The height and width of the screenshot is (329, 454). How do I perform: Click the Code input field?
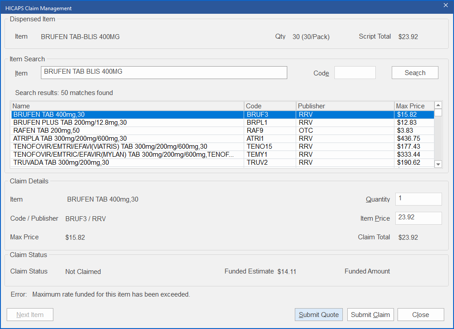354,73
